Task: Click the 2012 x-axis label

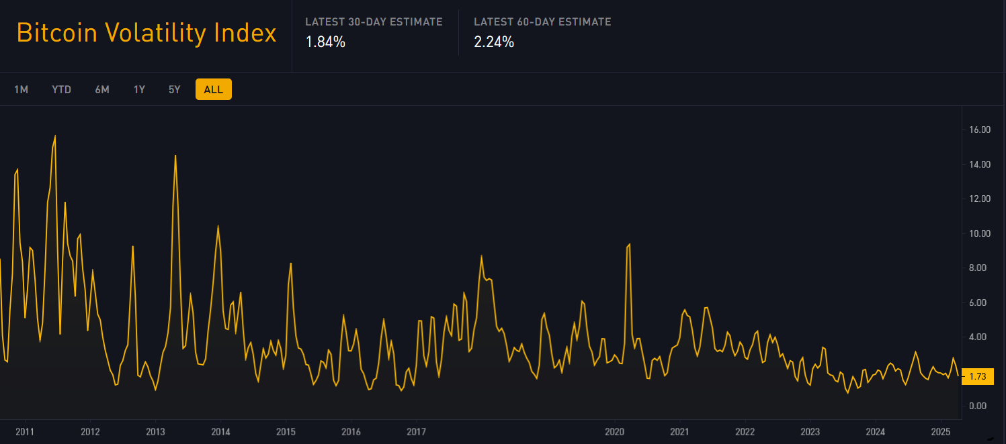Action: (90, 431)
